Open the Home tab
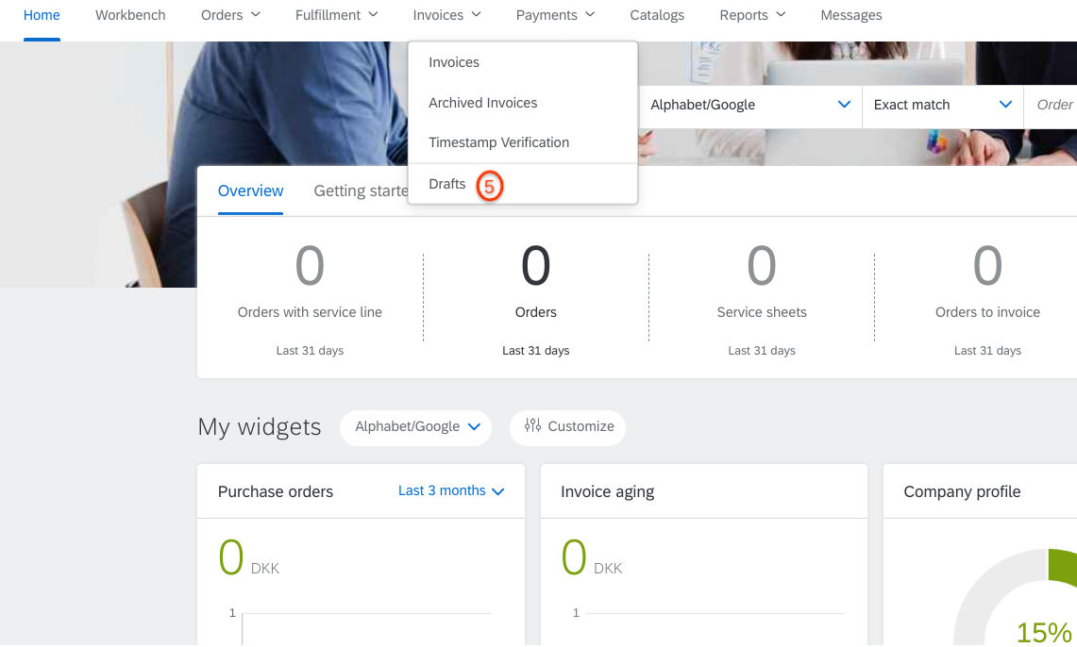 [42, 15]
